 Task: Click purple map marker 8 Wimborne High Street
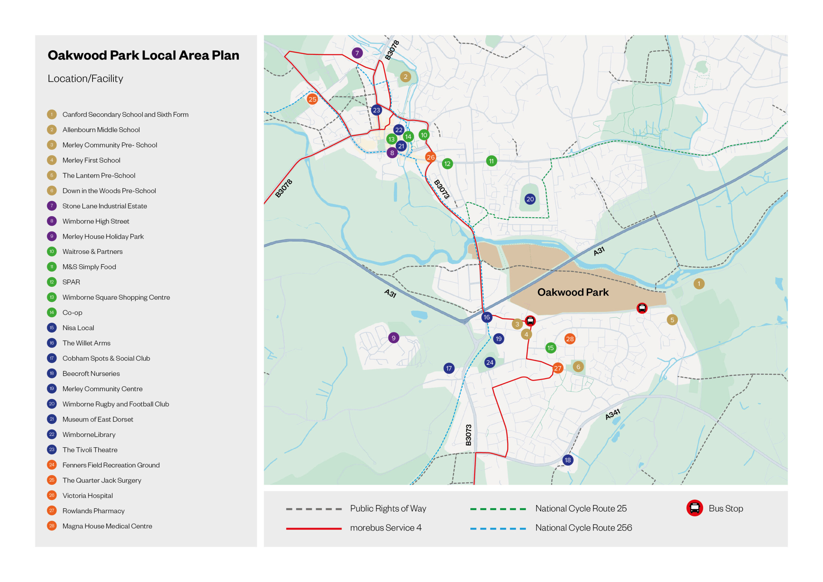(x=392, y=153)
